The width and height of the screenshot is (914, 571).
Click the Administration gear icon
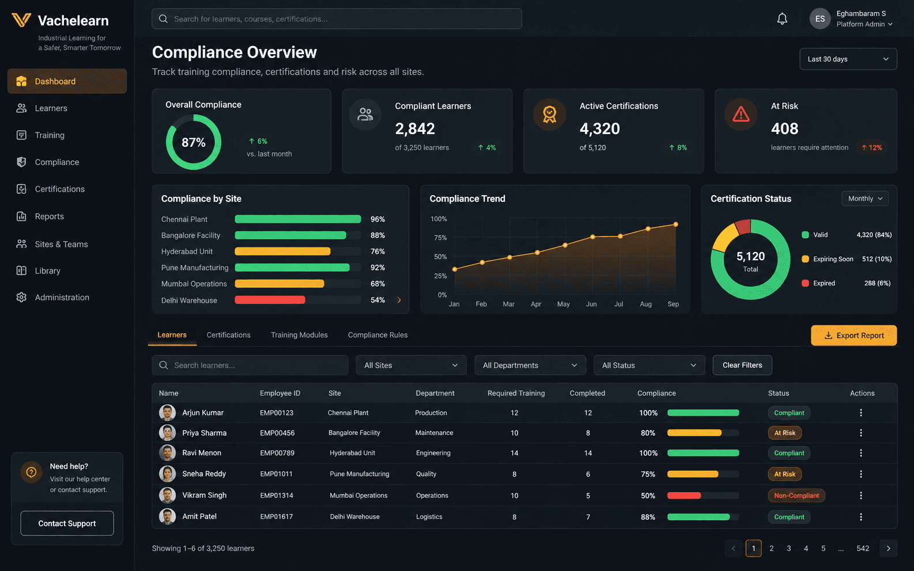pos(21,297)
